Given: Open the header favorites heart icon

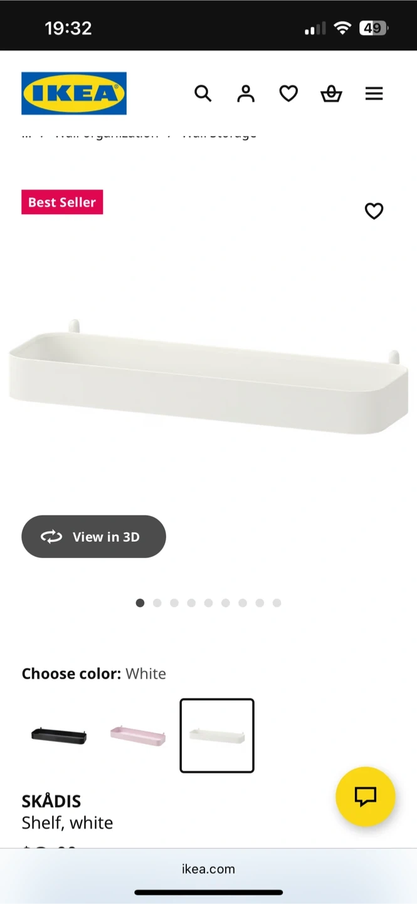Looking at the screenshot, I should 288,94.
